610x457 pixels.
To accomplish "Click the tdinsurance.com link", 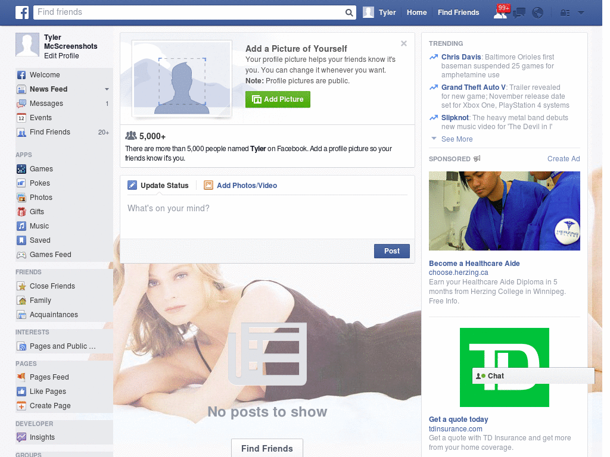I will pos(455,429).
